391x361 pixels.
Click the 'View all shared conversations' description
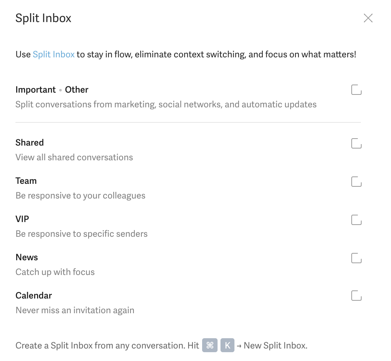point(74,157)
